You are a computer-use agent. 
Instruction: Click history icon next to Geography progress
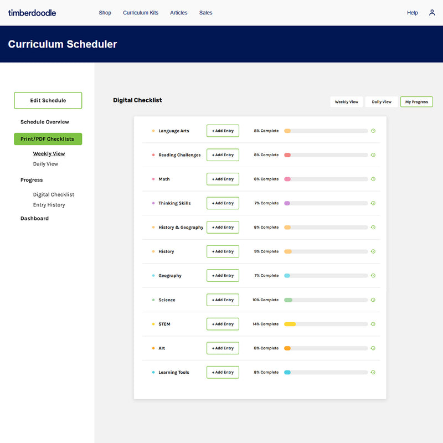pyautogui.click(x=373, y=275)
